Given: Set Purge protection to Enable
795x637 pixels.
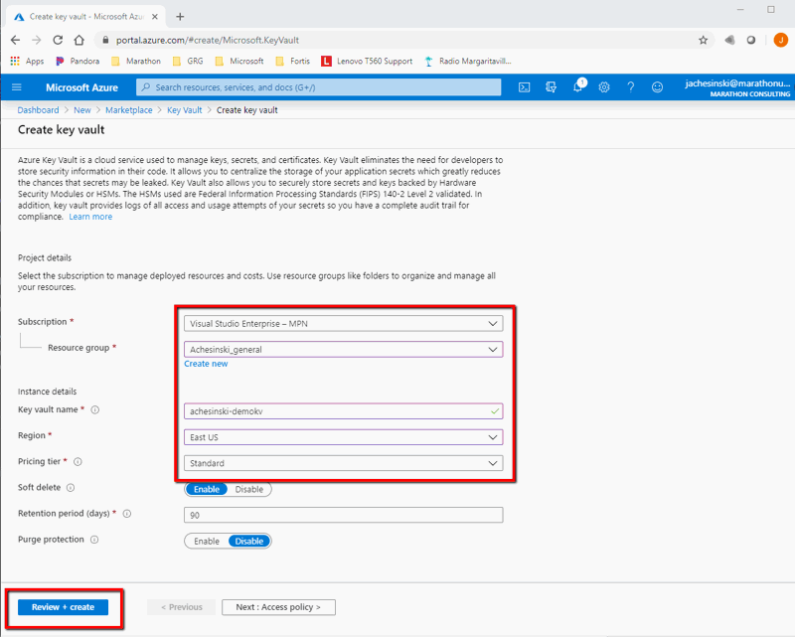Looking at the screenshot, I should pos(207,541).
